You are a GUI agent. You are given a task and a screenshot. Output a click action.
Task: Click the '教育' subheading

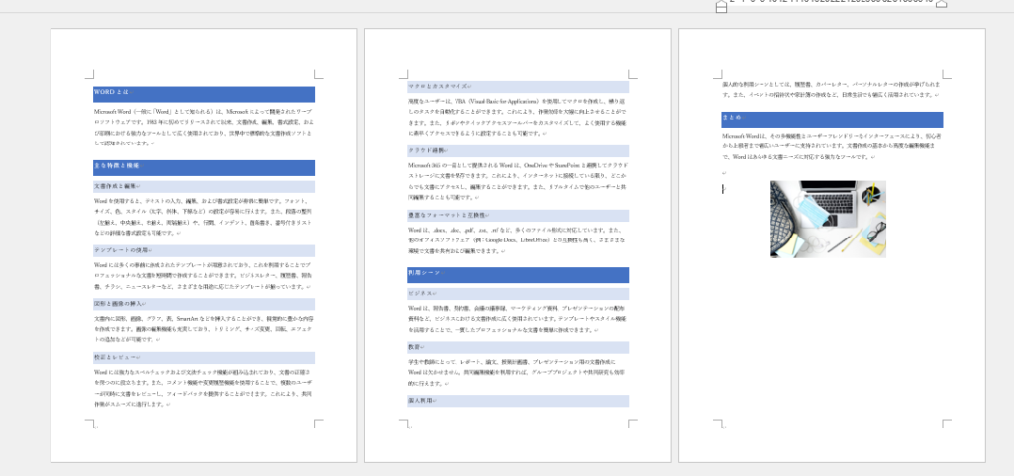pos(518,347)
